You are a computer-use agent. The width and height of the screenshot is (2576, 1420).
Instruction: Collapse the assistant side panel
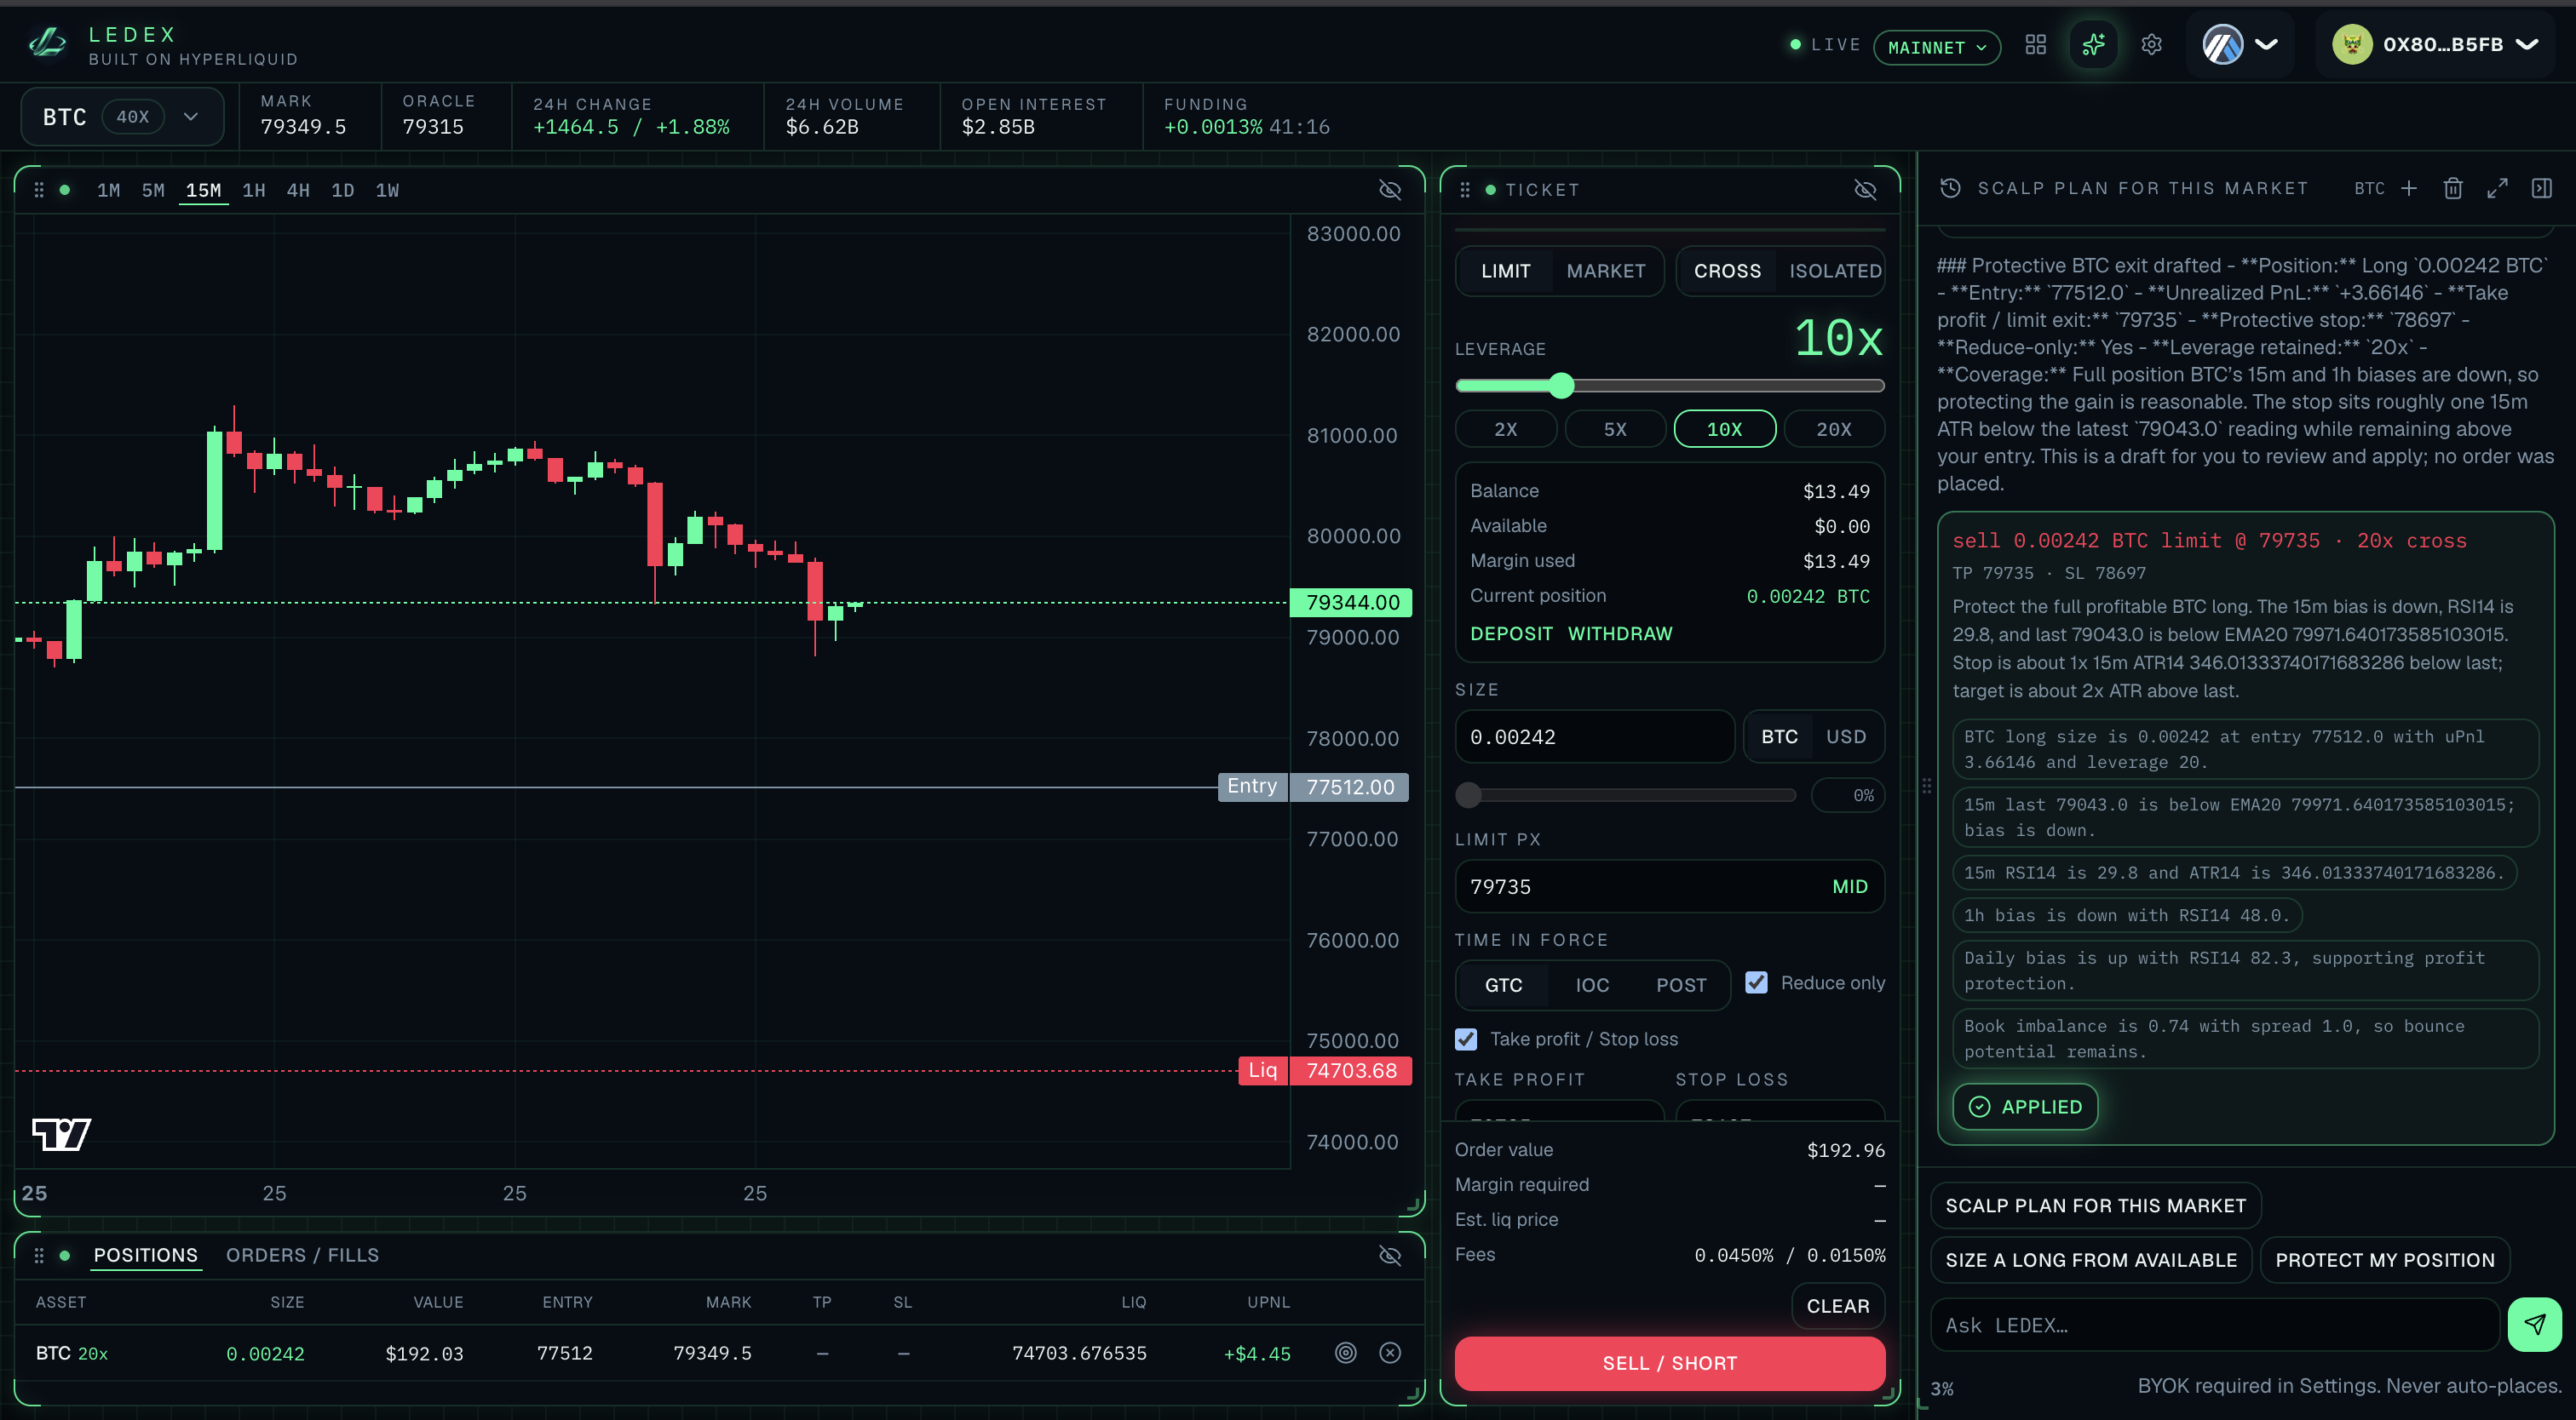pos(2541,188)
